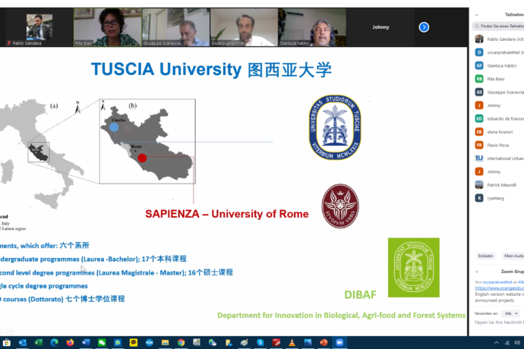This screenshot has height=349, width=524.
Task: Open the 'Alle' recipient dropdown in chat
Action: (511, 313)
